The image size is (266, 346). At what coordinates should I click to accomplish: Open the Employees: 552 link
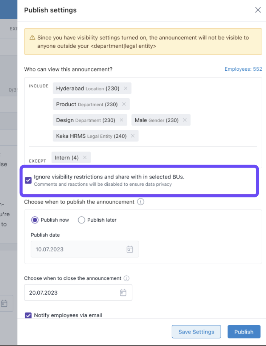click(x=243, y=69)
